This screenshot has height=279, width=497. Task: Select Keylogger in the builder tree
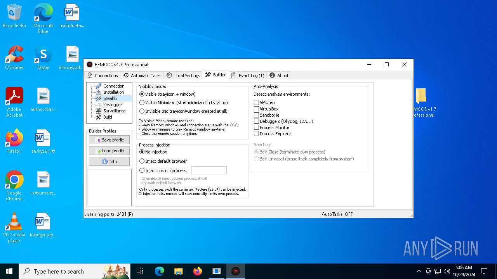(x=113, y=105)
